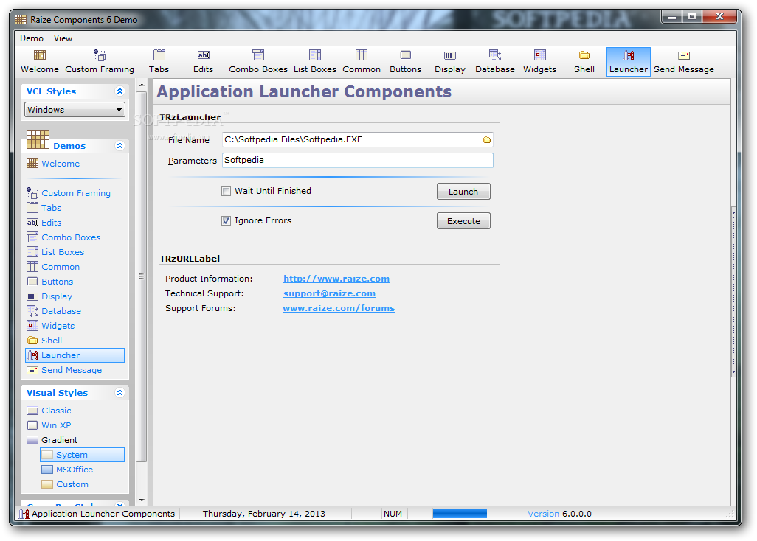Open Shell in the sidebar list
The height and width of the screenshot is (541, 757).
click(x=44, y=341)
